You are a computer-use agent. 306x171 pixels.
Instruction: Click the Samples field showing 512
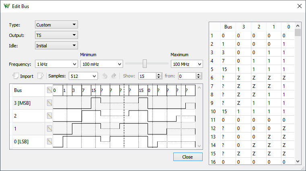pos(83,76)
